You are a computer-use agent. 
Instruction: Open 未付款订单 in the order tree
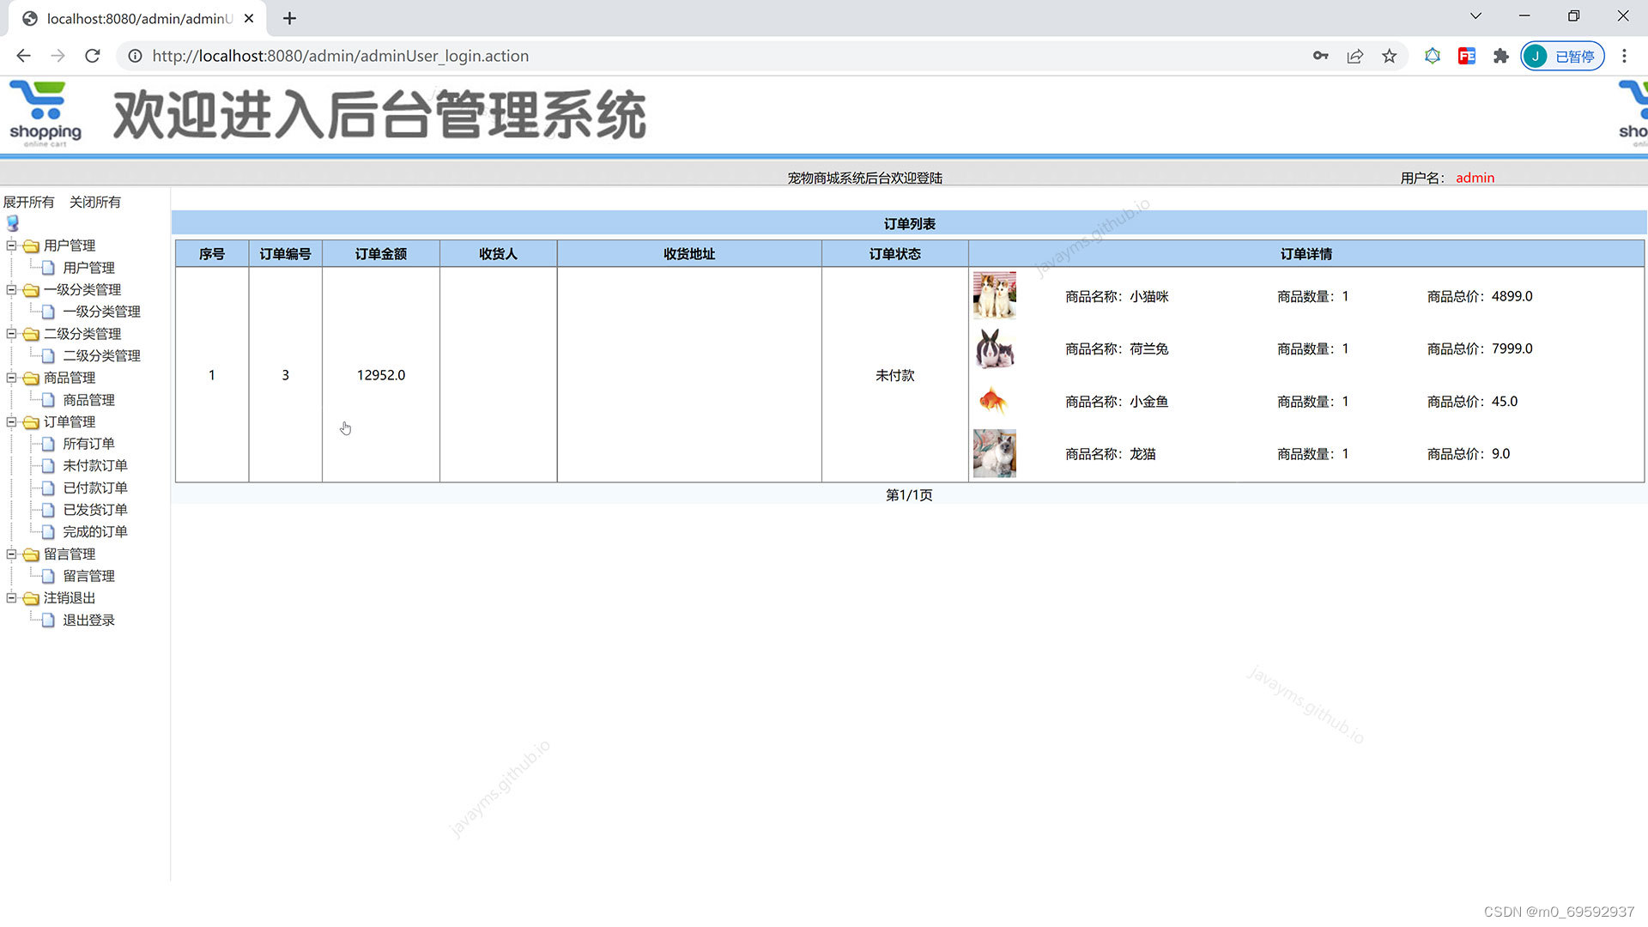click(95, 465)
